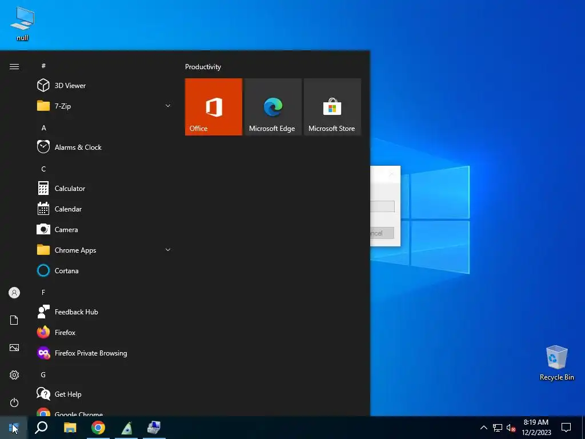Open the user account icon

coord(14,293)
